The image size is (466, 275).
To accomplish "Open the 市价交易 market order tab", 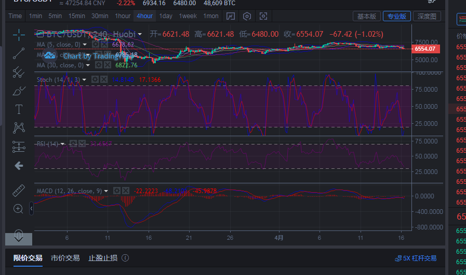I will pyautogui.click(x=65, y=258).
